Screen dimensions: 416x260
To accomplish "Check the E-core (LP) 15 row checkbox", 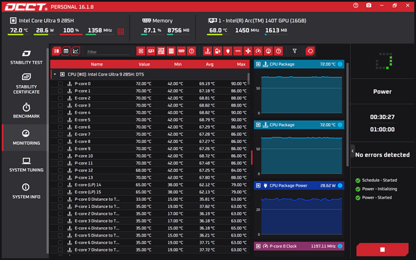I will [x=60, y=192].
